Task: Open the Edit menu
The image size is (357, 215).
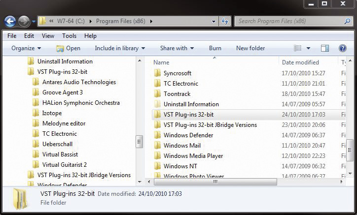Action: click(x=29, y=36)
